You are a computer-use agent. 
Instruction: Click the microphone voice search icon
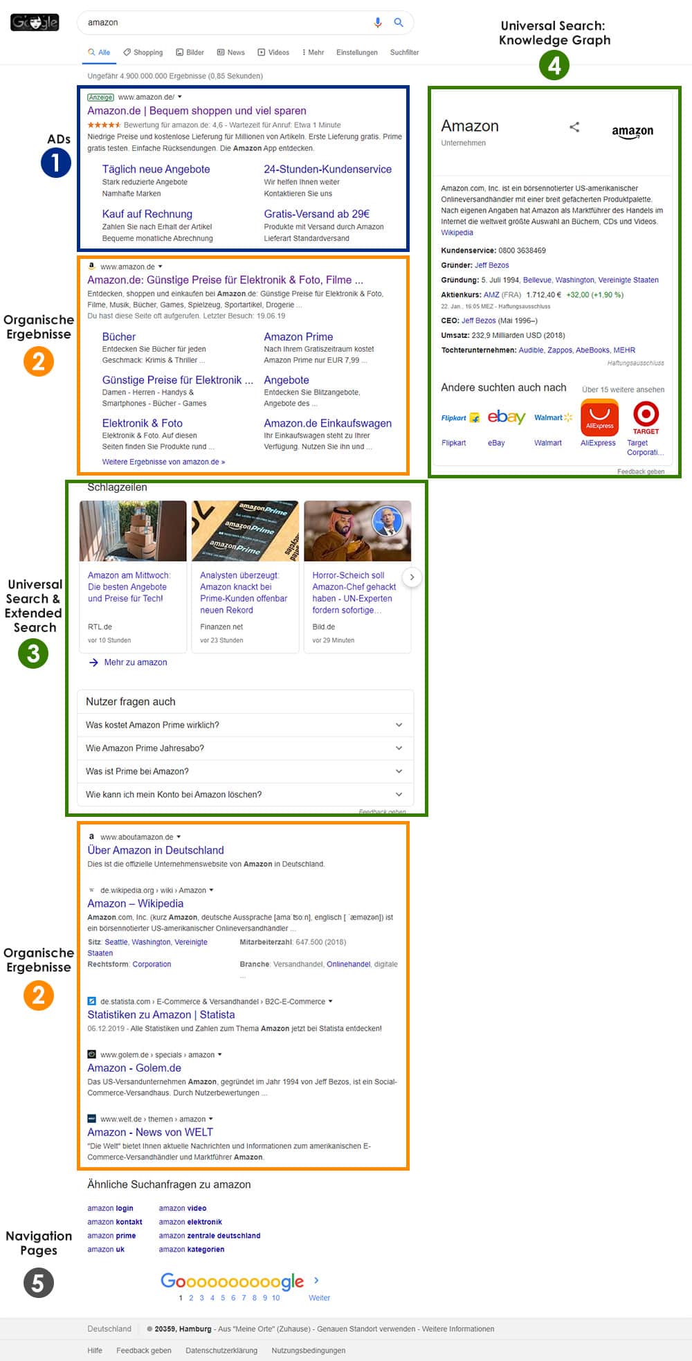click(x=378, y=22)
